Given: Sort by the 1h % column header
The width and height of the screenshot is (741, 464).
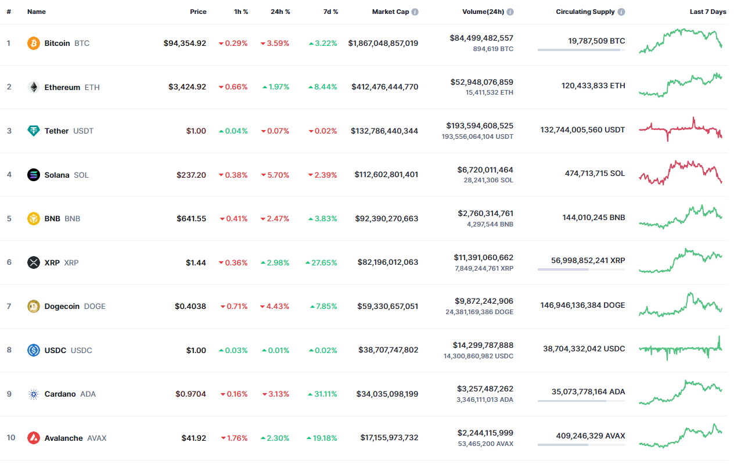Looking at the screenshot, I should (240, 12).
